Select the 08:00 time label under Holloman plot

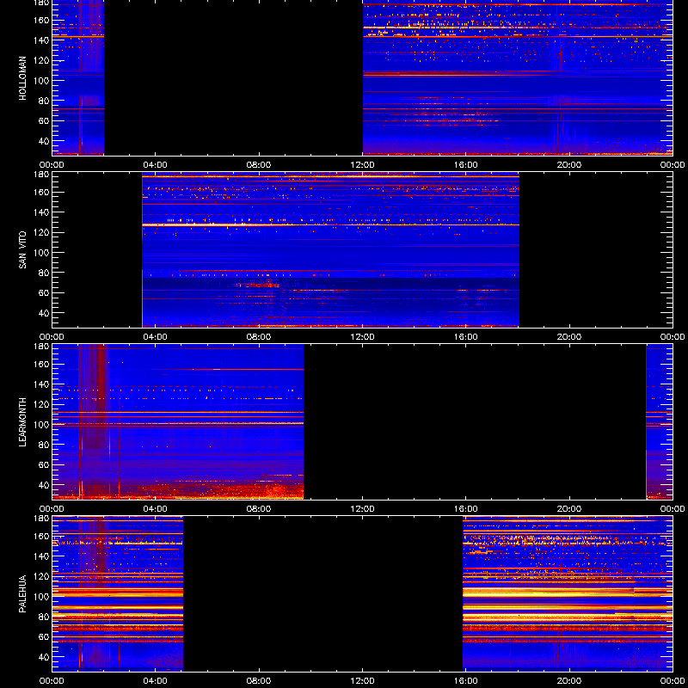tap(259, 165)
